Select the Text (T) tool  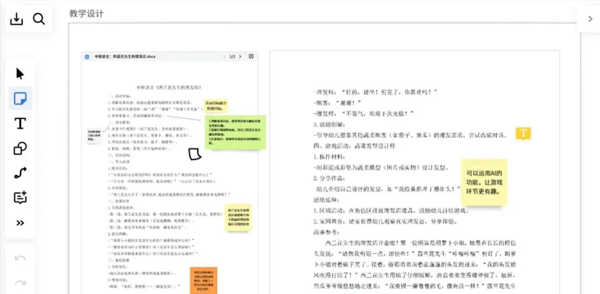coord(21,123)
